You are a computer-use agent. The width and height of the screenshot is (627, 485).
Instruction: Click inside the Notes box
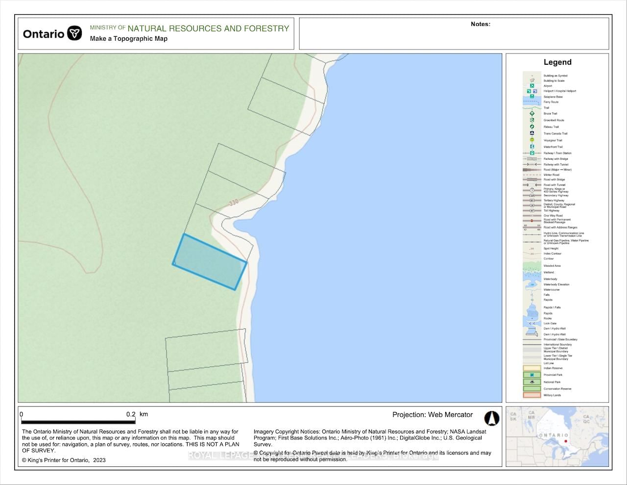[x=454, y=37]
